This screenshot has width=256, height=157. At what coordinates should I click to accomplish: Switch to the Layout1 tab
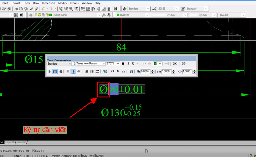(10, 142)
